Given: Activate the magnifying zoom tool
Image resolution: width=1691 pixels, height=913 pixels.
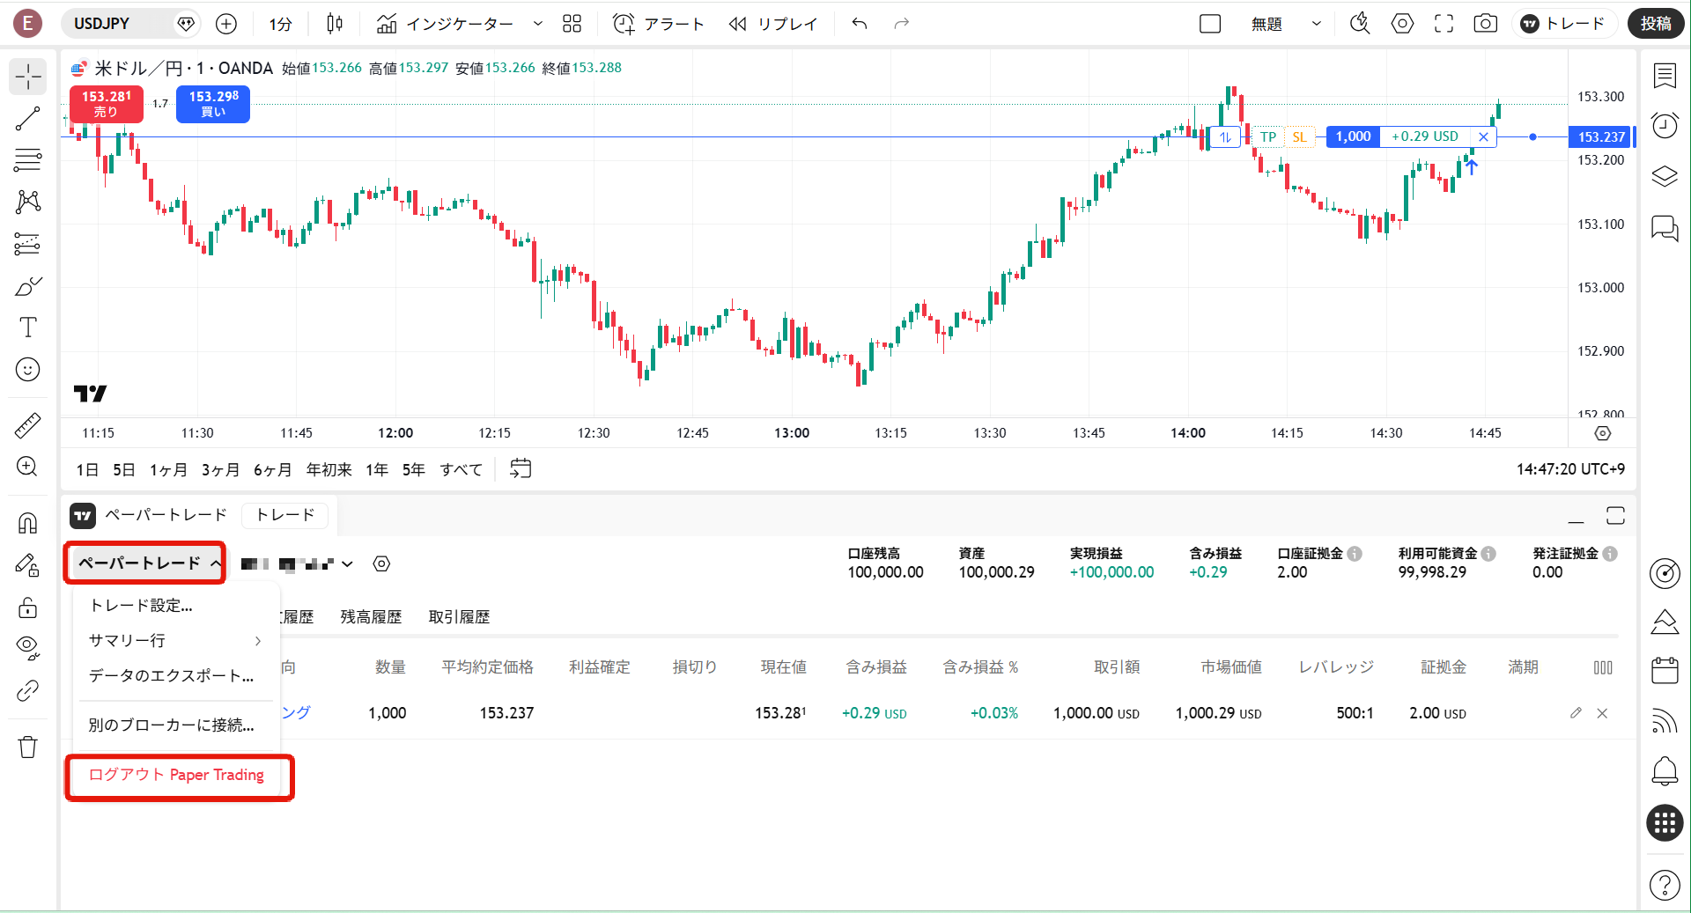Looking at the screenshot, I should point(28,467).
